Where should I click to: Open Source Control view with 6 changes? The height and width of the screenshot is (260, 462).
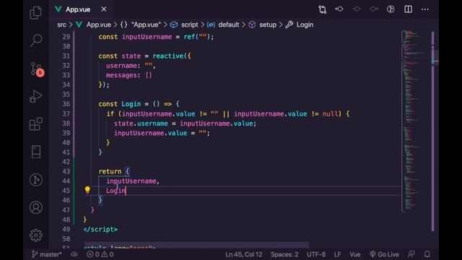tap(37, 69)
